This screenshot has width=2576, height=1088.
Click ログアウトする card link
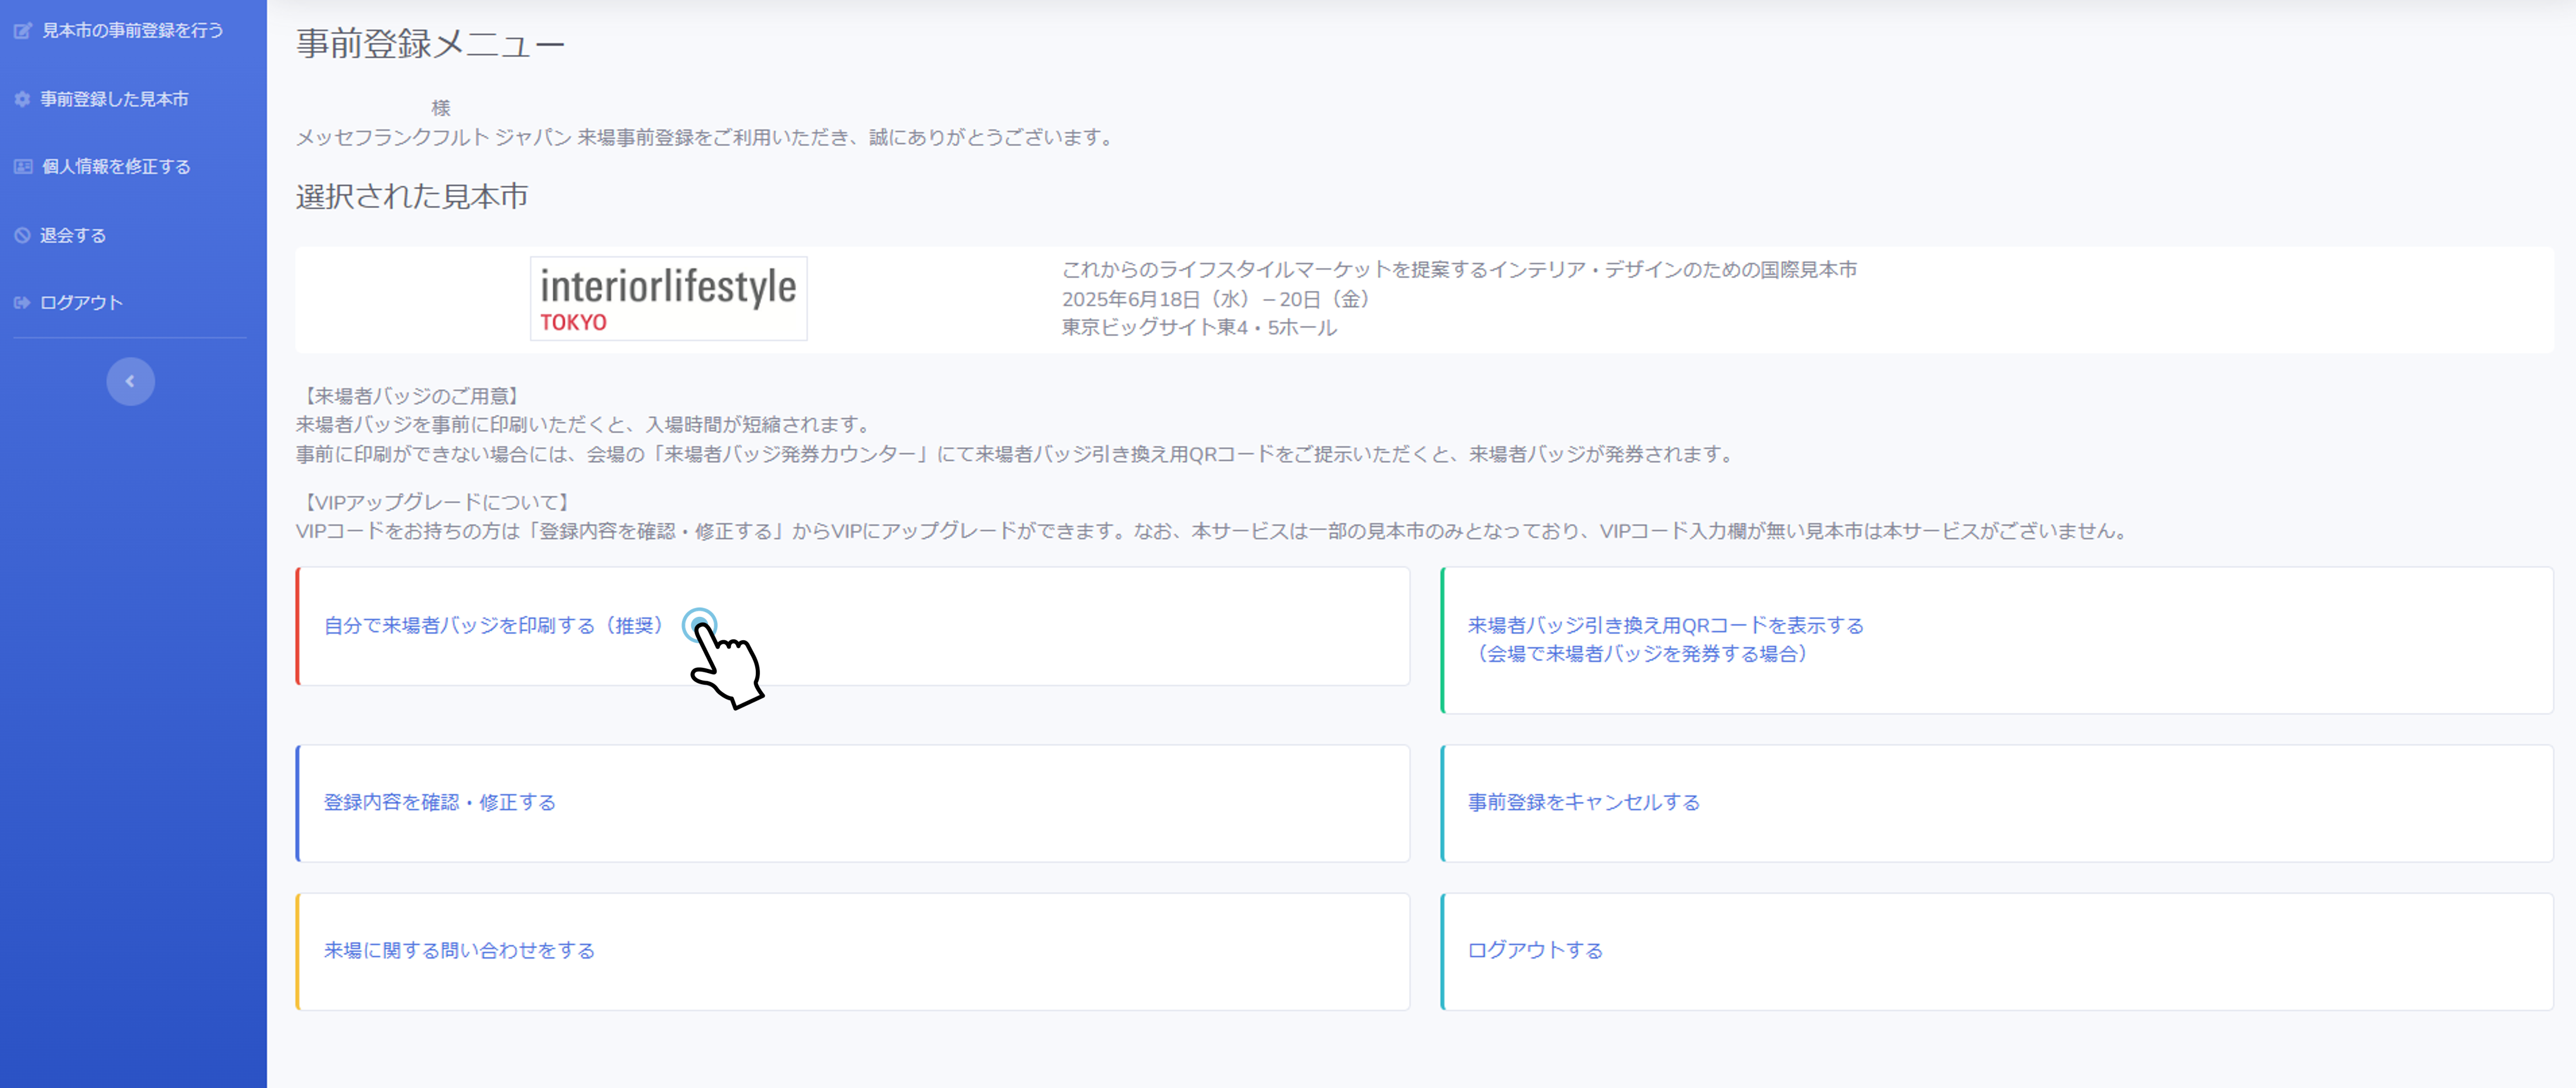1535,951
